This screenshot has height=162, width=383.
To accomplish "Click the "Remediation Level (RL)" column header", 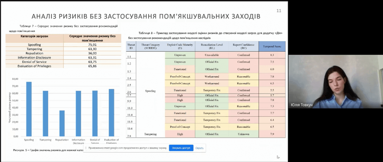I will pos(211,46).
